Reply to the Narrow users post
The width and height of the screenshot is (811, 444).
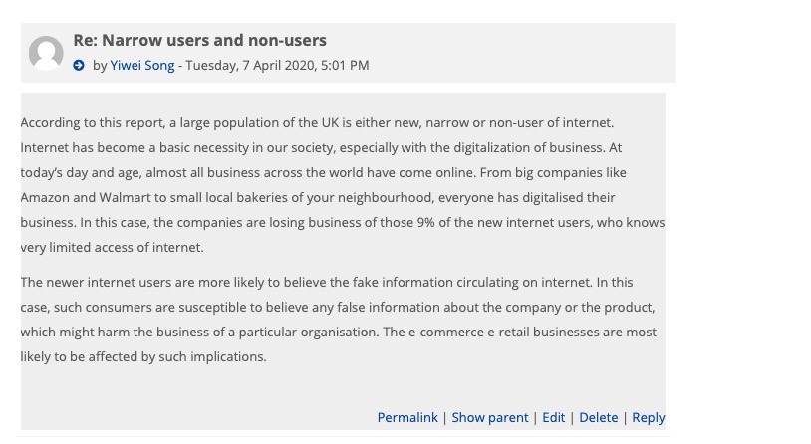pos(648,418)
